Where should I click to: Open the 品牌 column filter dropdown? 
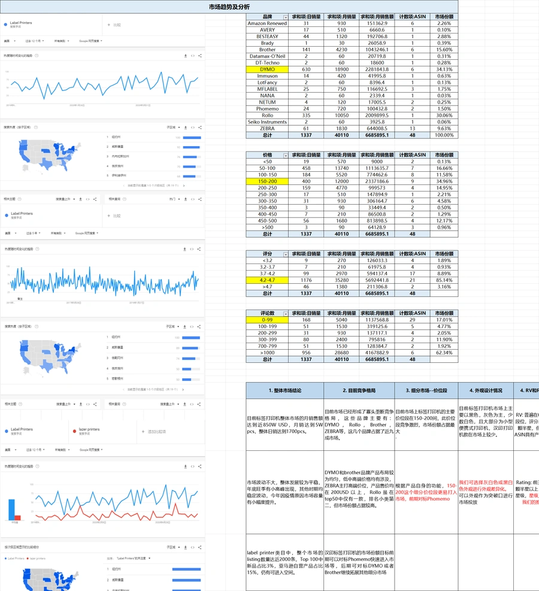tap(286, 17)
